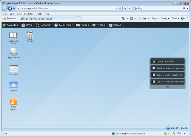The image size is (191, 137).
Task: Click Create a new spreadsheet button
Action: pyautogui.click(x=167, y=82)
